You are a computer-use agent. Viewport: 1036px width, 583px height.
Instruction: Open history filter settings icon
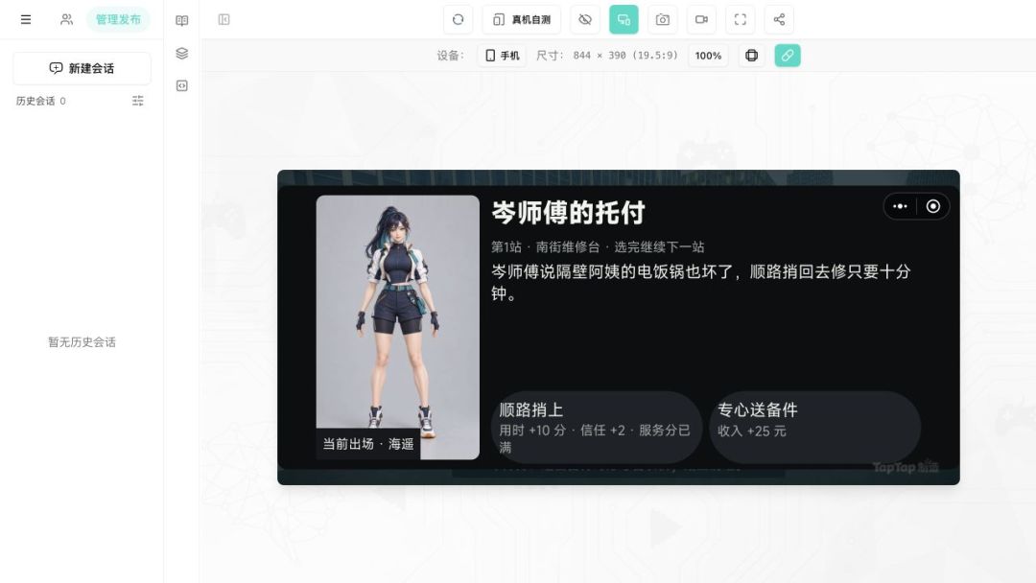click(x=137, y=101)
